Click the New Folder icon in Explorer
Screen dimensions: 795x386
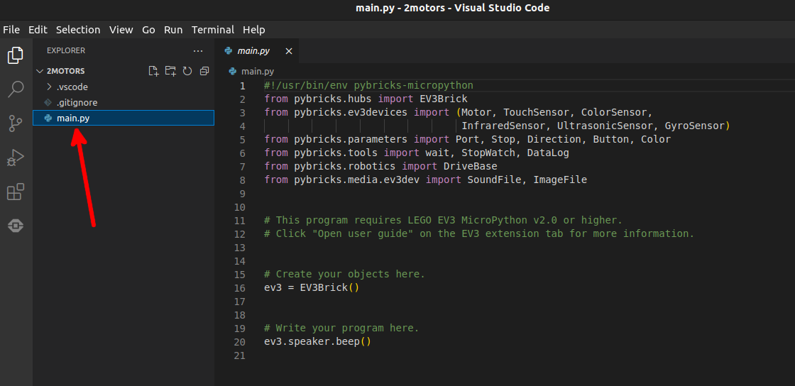pyautogui.click(x=170, y=71)
